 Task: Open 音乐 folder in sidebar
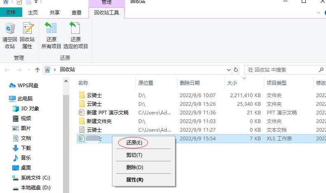[x=22, y=158]
